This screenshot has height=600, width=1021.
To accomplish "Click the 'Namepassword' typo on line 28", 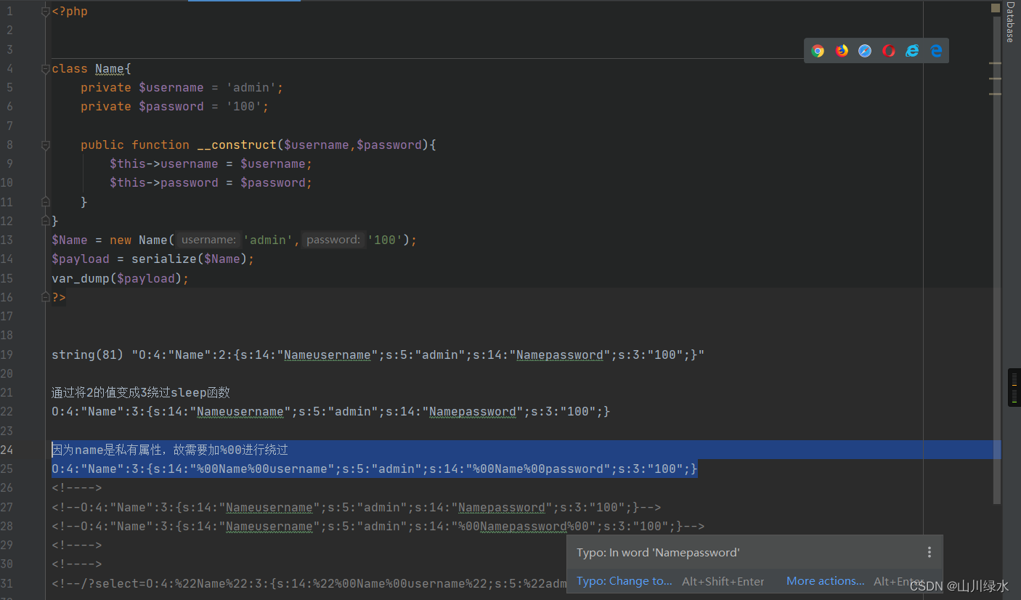I will pyautogui.click(x=523, y=526).
